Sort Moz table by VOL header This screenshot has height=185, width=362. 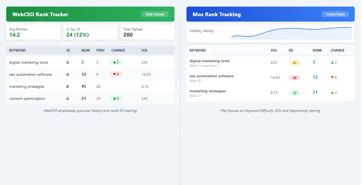pyautogui.click(x=274, y=50)
